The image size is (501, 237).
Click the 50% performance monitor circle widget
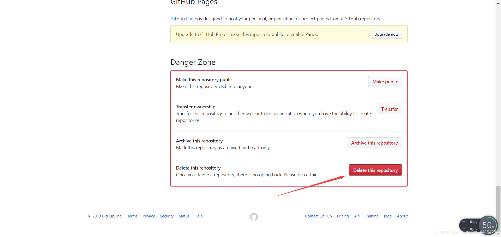pos(488,225)
